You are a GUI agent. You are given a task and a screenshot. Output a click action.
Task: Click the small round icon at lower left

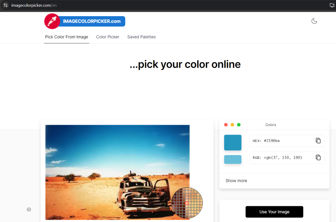coord(29,209)
